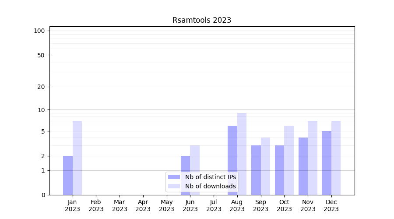Click the Nb of downloads legend swatch

pos(174,186)
